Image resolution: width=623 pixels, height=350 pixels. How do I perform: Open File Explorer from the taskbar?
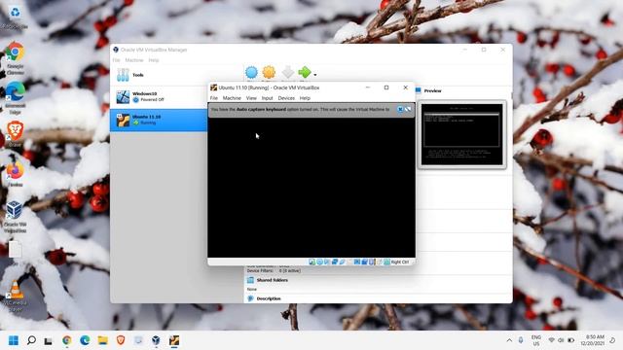(x=102, y=340)
